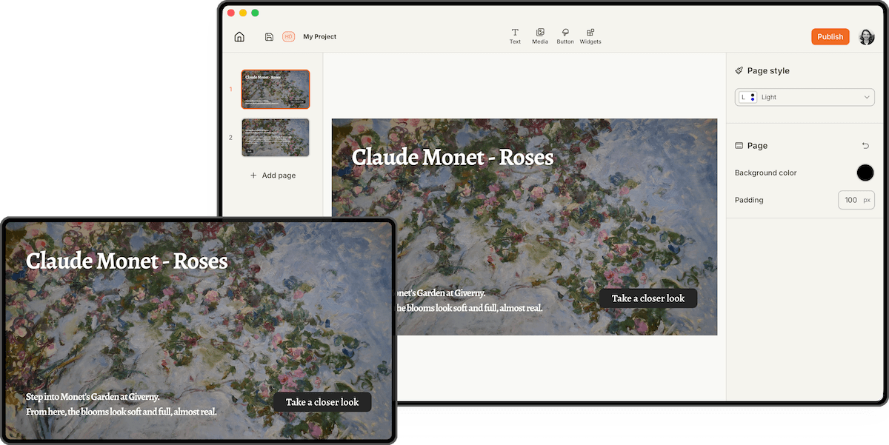
Task: Open the Background color swatch
Action: point(865,173)
